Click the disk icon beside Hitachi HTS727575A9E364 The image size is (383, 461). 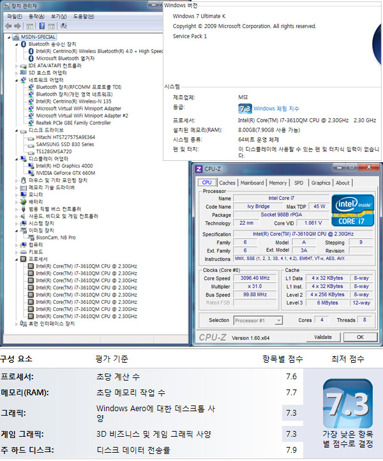[x=31, y=137]
